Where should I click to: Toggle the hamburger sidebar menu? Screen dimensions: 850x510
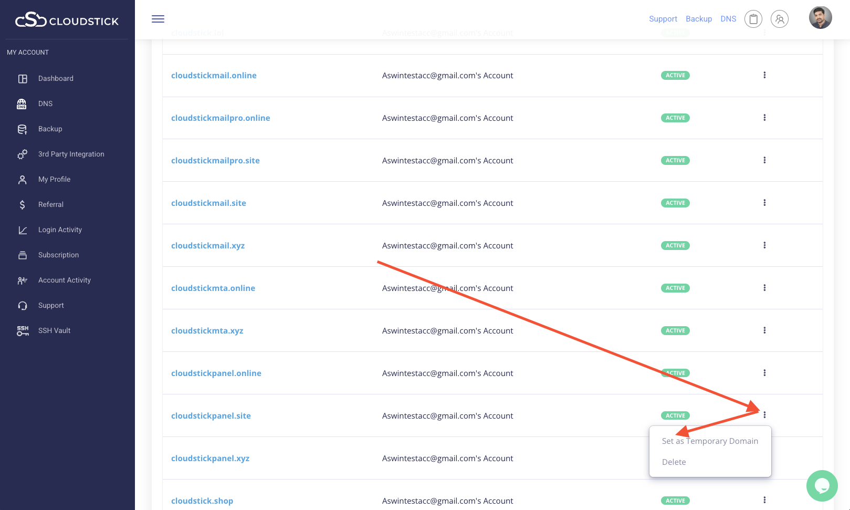tap(158, 19)
